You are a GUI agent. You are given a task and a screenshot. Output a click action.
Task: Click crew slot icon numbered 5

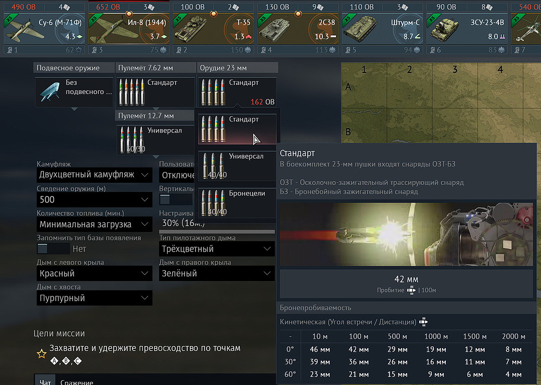347,50
